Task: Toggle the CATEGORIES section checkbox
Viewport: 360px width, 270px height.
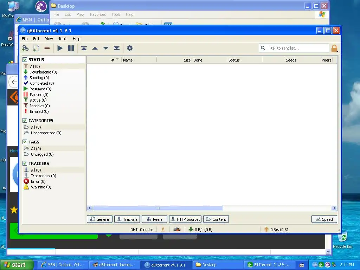Action: (x=25, y=121)
